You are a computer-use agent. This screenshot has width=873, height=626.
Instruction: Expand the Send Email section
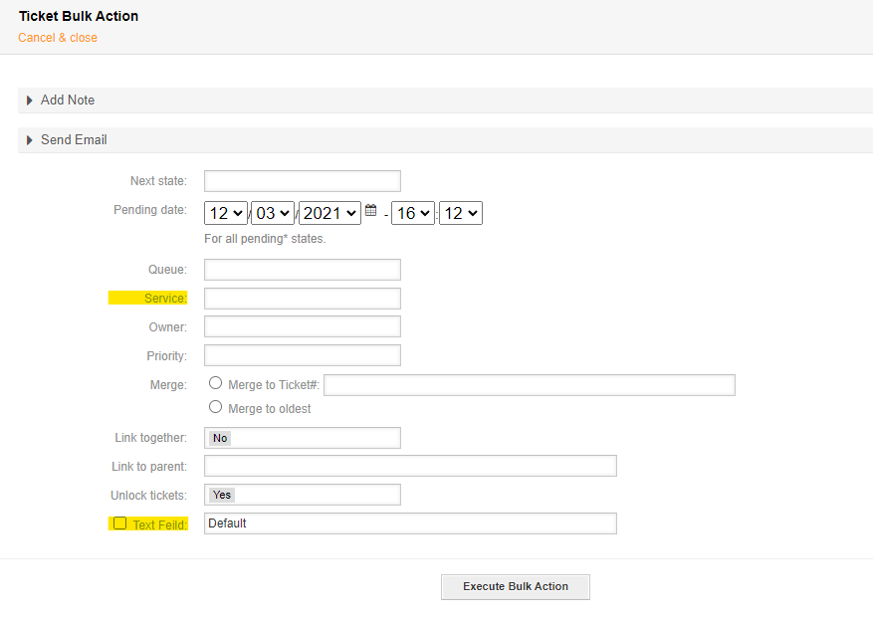[x=73, y=140]
